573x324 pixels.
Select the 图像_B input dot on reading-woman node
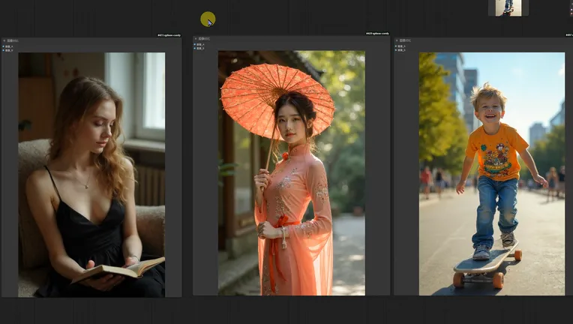tap(4, 50)
